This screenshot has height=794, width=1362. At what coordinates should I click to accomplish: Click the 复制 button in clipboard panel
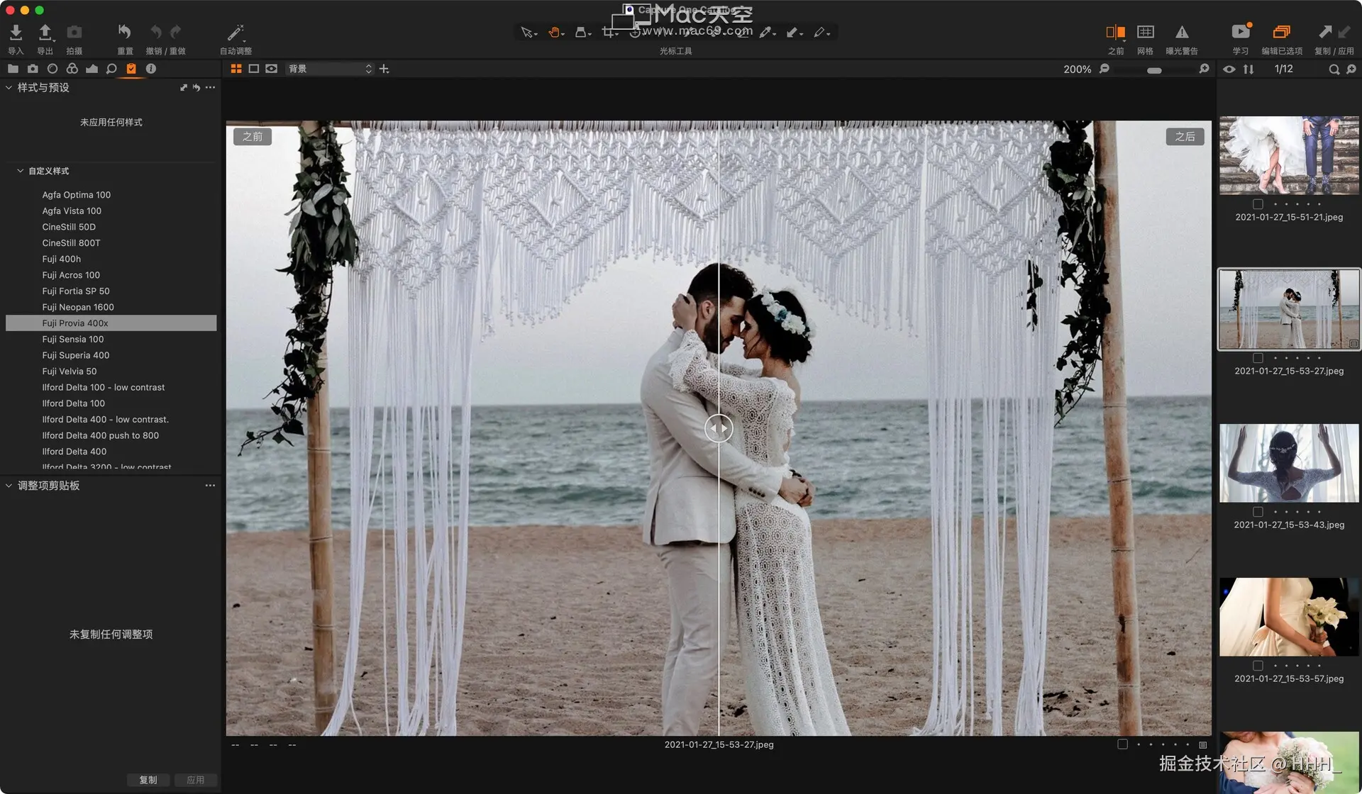(148, 780)
